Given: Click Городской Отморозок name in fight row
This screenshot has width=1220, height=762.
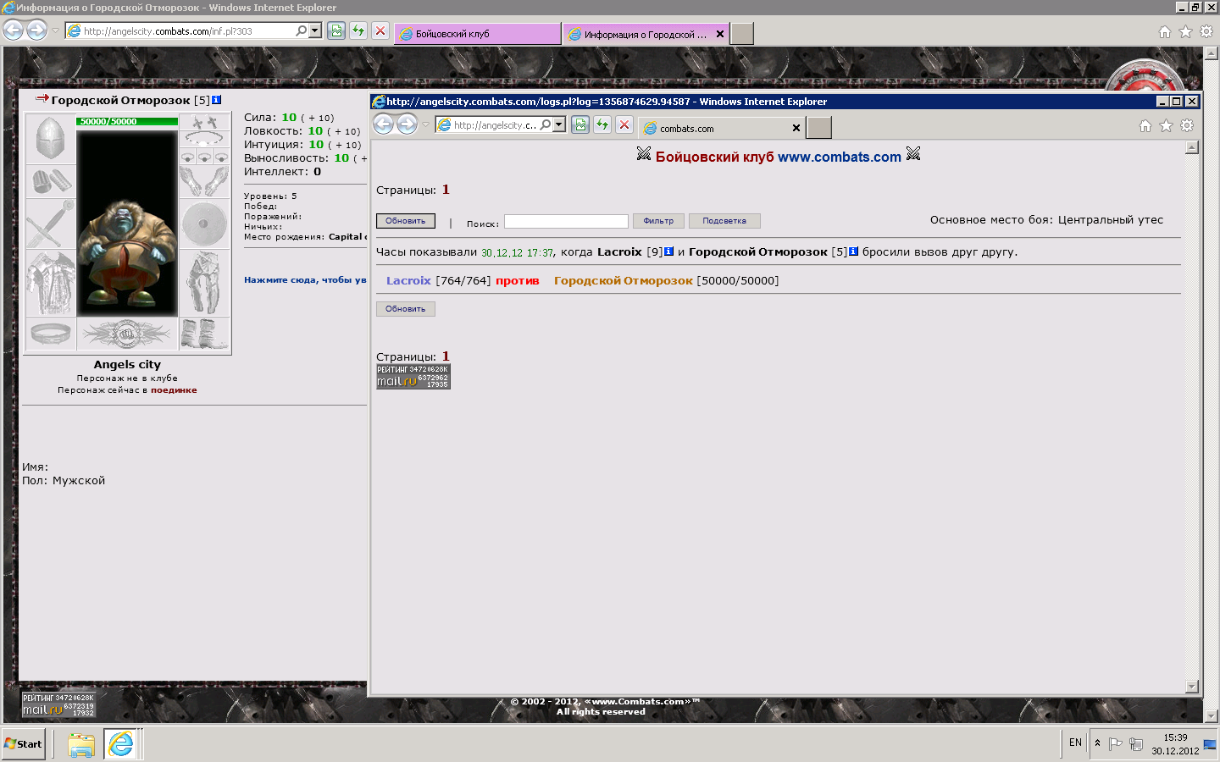Looking at the screenshot, I should pyautogui.click(x=624, y=280).
